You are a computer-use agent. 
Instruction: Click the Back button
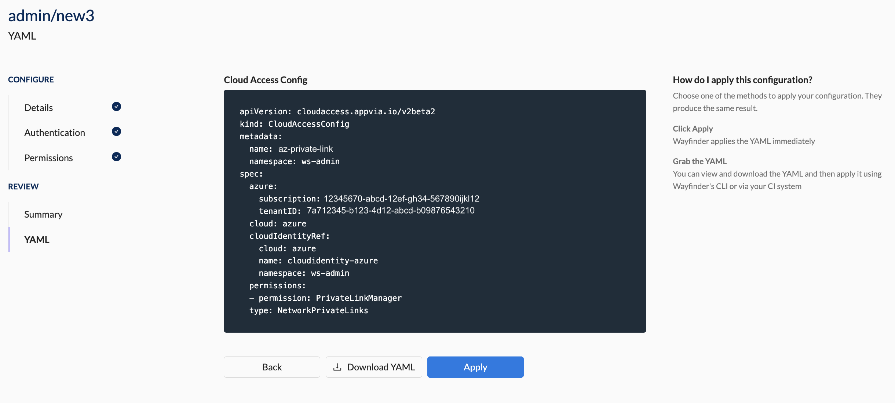pos(272,366)
